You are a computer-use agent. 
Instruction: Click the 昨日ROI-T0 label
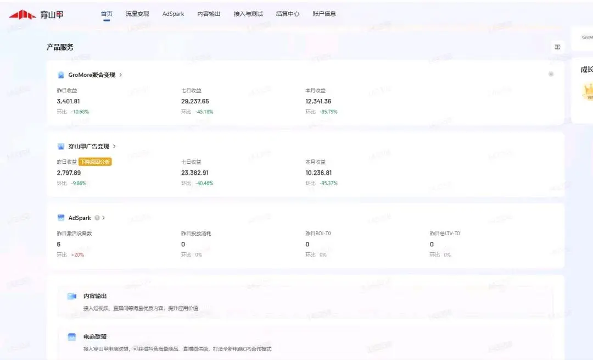click(318, 234)
